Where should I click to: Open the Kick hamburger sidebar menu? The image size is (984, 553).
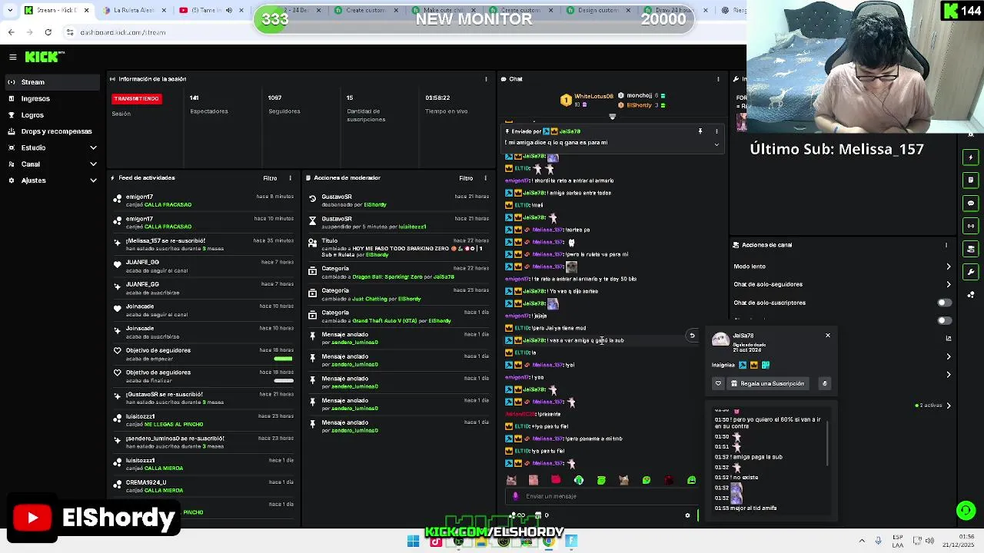[x=13, y=57]
